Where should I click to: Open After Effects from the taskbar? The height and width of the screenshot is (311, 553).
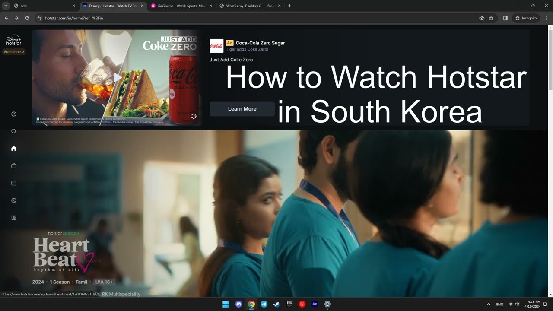315,304
